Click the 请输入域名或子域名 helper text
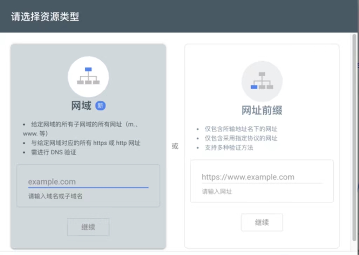 [x=55, y=196]
